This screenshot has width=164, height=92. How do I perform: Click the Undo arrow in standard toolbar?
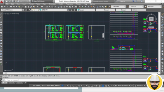click(x=37, y=7)
